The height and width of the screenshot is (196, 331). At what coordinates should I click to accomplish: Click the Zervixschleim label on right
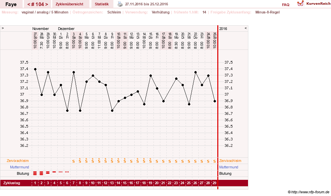click(x=230, y=161)
